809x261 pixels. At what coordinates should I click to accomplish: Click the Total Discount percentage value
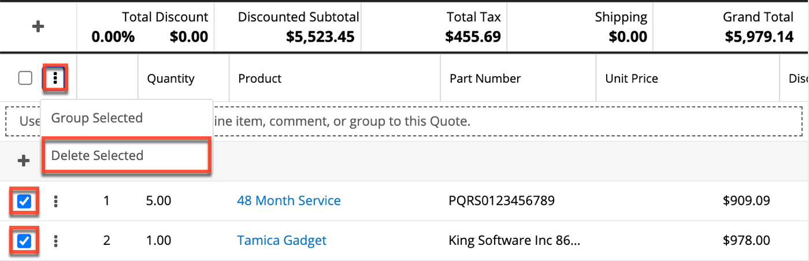113,38
